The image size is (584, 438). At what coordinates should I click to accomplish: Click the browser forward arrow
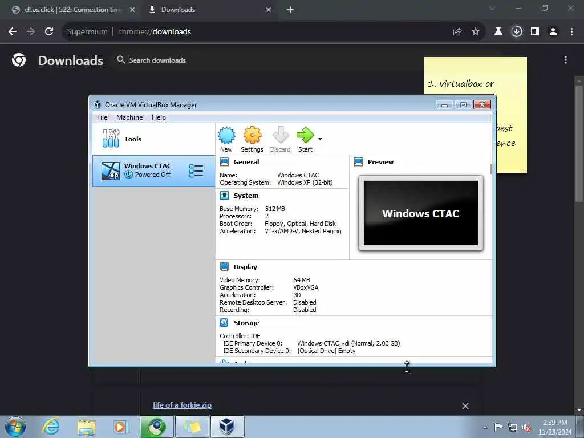[x=31, y=32]
